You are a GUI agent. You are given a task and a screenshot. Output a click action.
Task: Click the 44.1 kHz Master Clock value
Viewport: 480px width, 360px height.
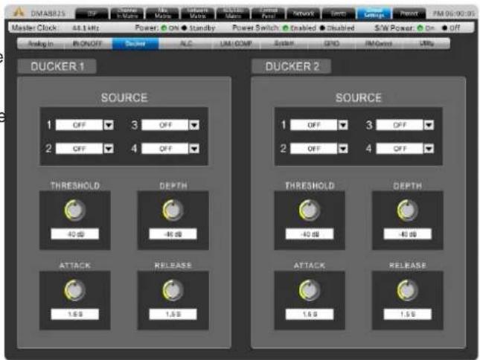pos(86,28)
